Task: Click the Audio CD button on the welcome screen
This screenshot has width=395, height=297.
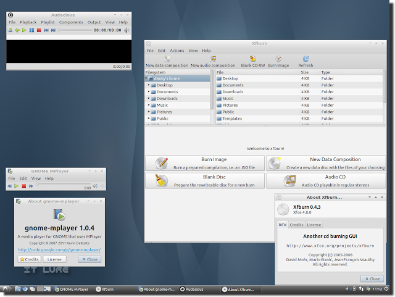Action: (x=326, y=180)
